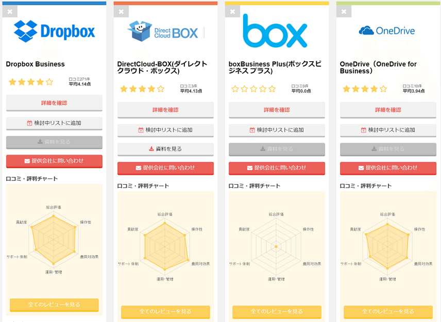
Task: Click 平均3.94点 average score
Action: 414,91
